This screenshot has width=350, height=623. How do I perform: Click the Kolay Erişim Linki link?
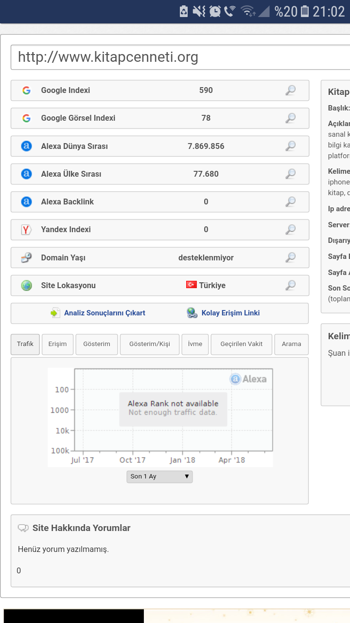230,313
